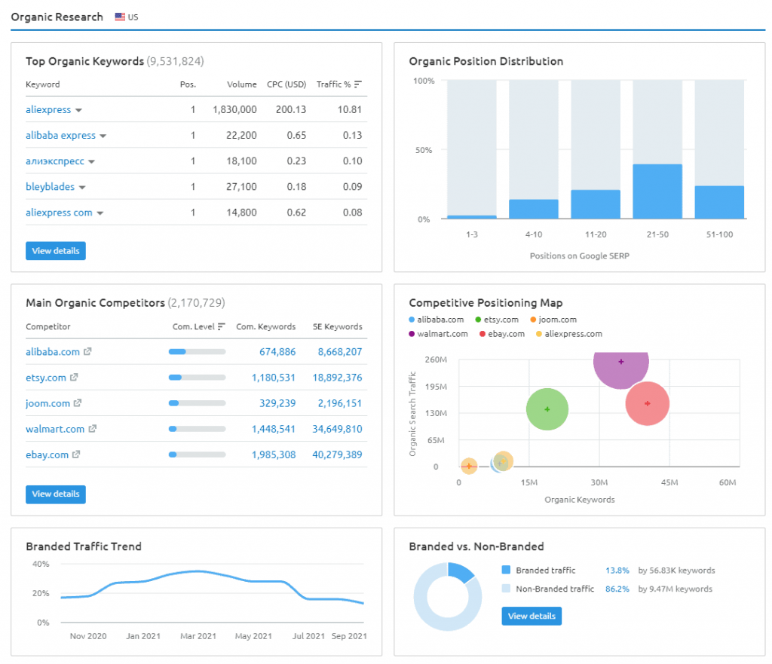Screen dimensions: 772x664
Task: Sort by the CPC (USD) column header
Action: (286, 84)
